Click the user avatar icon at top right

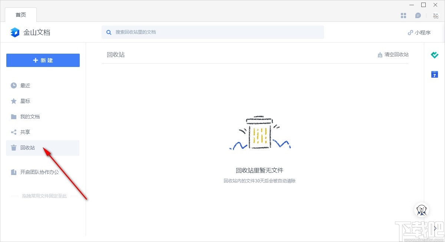pyautogui.click(x=435, y=16)
